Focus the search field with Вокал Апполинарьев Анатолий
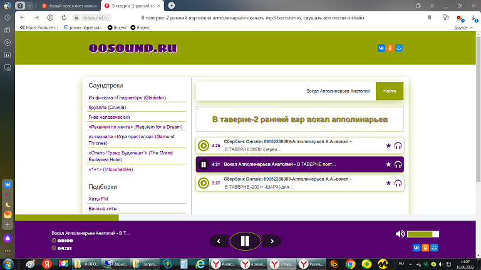 point(286,91)
